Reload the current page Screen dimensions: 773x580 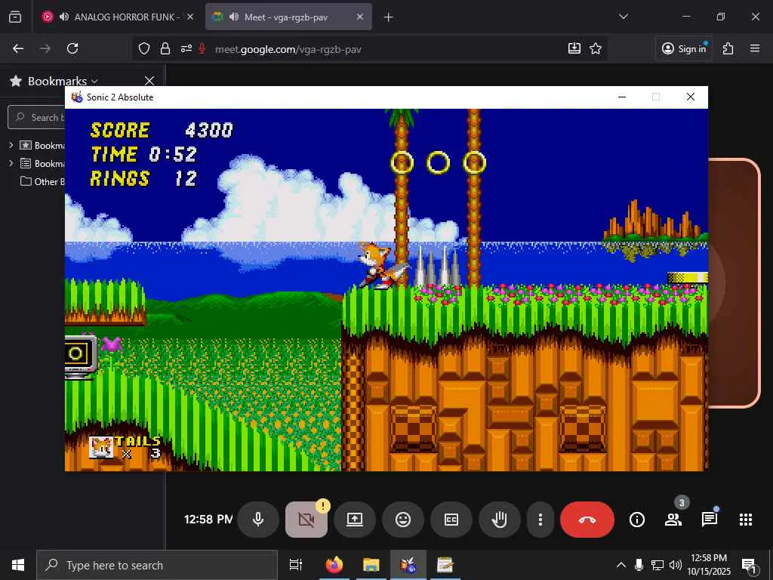[x=72, y=48]
